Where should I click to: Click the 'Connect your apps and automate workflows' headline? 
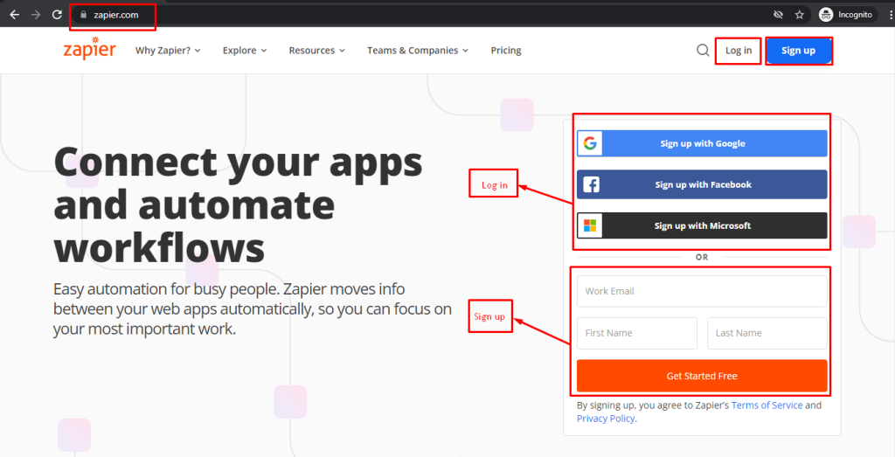(x=238, y=204)
